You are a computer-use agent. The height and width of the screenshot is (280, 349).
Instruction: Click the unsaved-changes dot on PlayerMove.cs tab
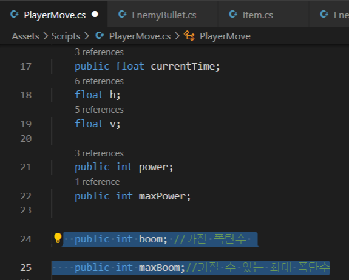(95, 14)
